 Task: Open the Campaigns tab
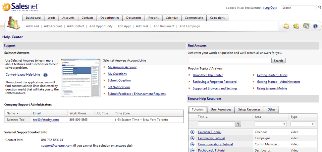[x=217, y=18]
